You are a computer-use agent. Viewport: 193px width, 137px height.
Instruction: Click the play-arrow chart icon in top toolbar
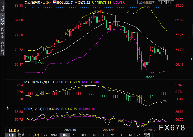pos(168,2)
